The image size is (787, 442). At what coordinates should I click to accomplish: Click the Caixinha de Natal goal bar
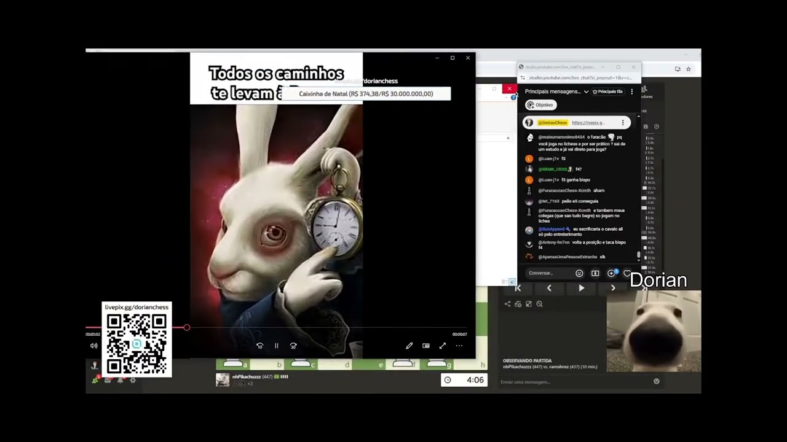point(366,94)
